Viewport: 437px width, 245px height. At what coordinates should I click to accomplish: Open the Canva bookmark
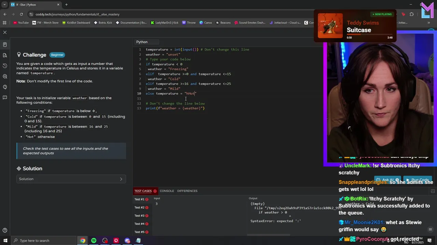pyautogui.click(x=206, y=23)
